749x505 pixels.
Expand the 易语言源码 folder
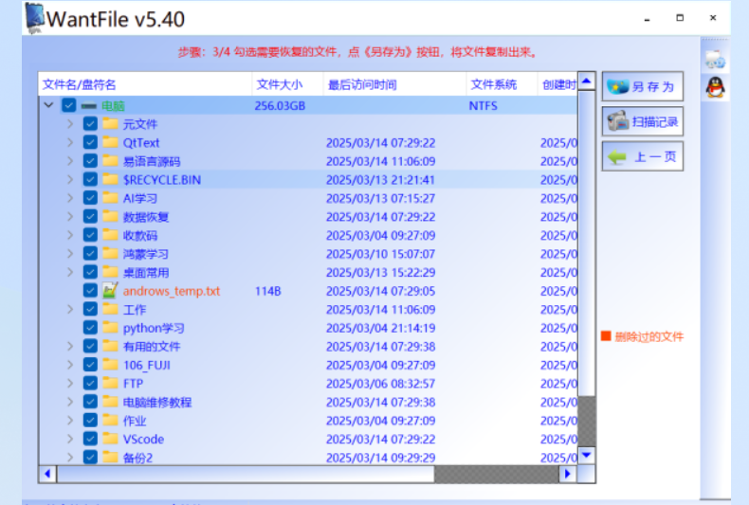70,161
